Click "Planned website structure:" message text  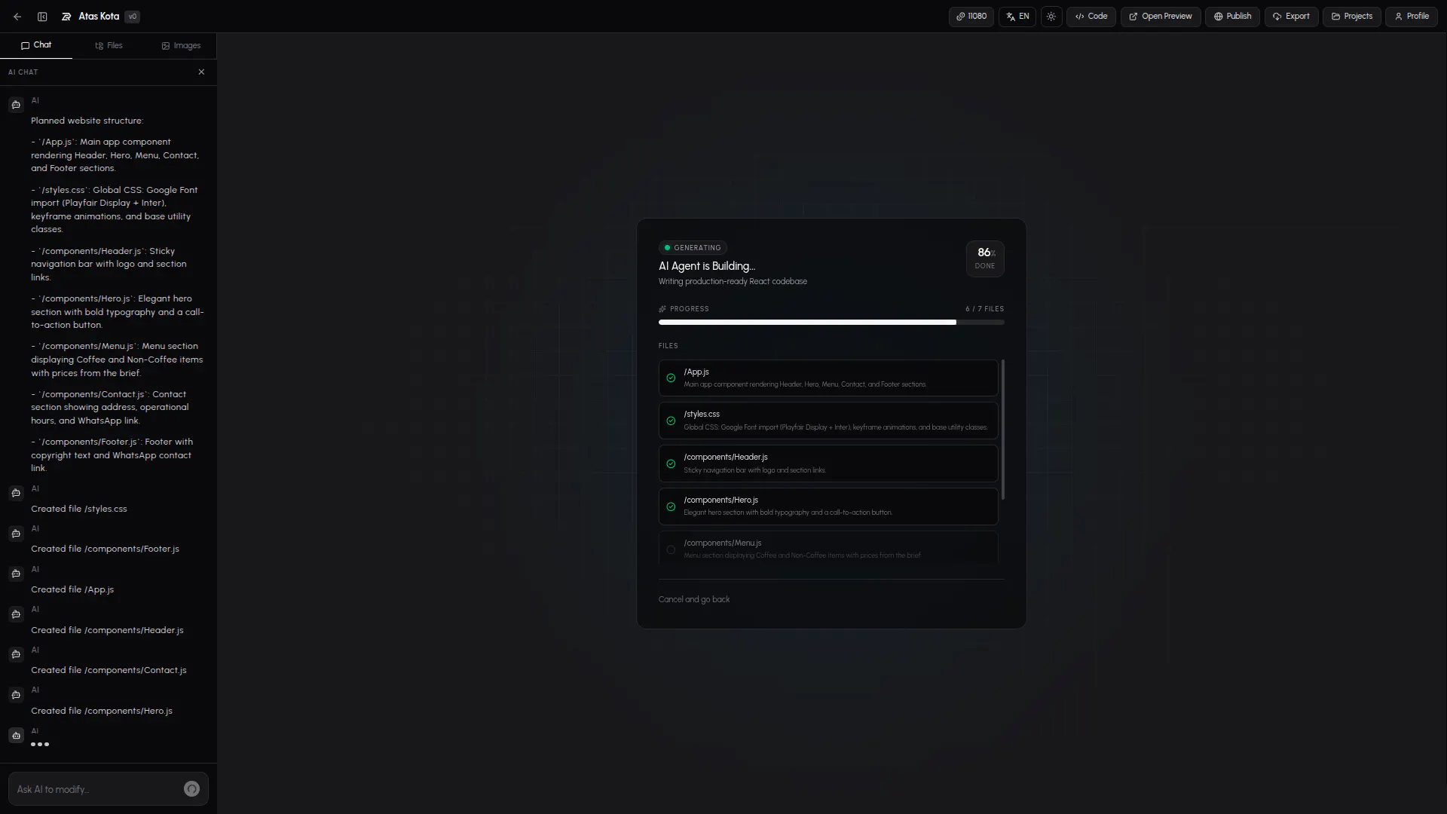(87, 121)
